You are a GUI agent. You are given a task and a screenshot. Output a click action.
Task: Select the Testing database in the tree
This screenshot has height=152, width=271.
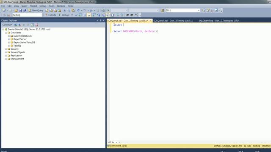coord(17,46)
